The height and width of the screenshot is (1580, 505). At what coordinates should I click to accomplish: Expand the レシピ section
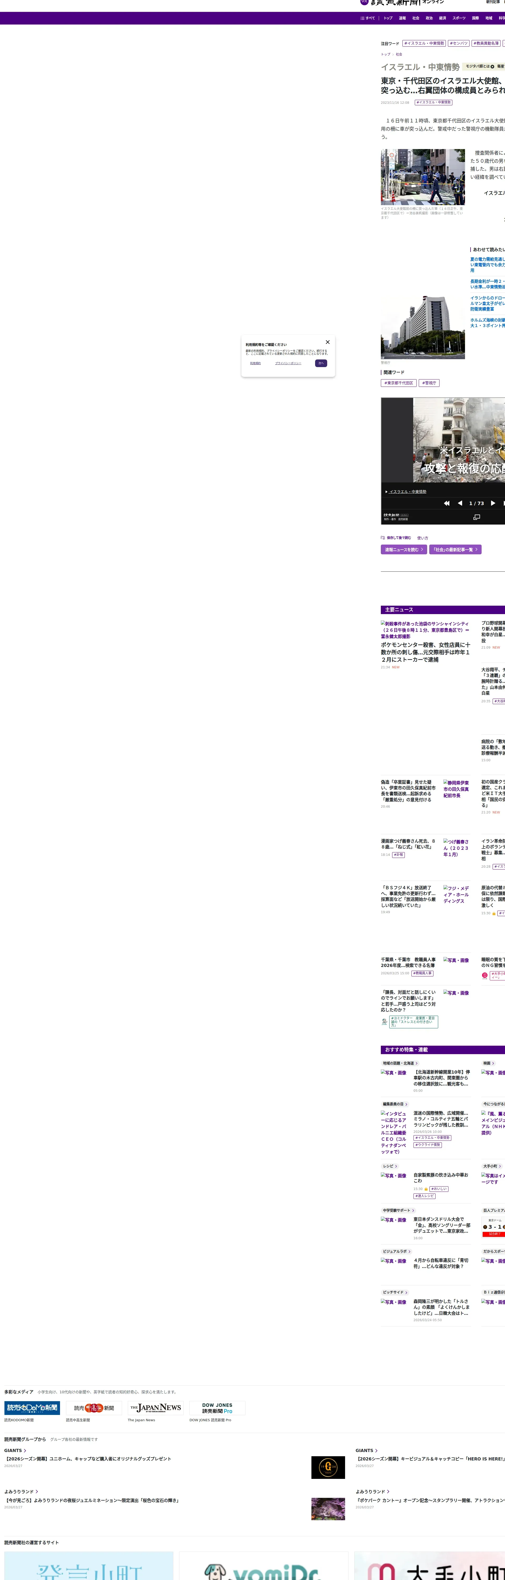pos(390,1166)
